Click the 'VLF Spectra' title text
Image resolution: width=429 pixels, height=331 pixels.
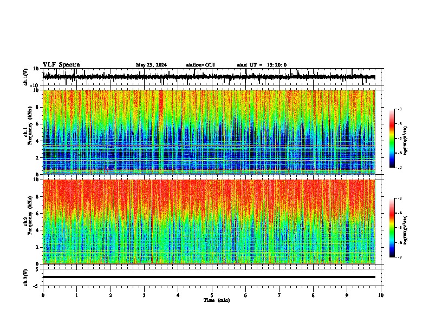point(61,65)
